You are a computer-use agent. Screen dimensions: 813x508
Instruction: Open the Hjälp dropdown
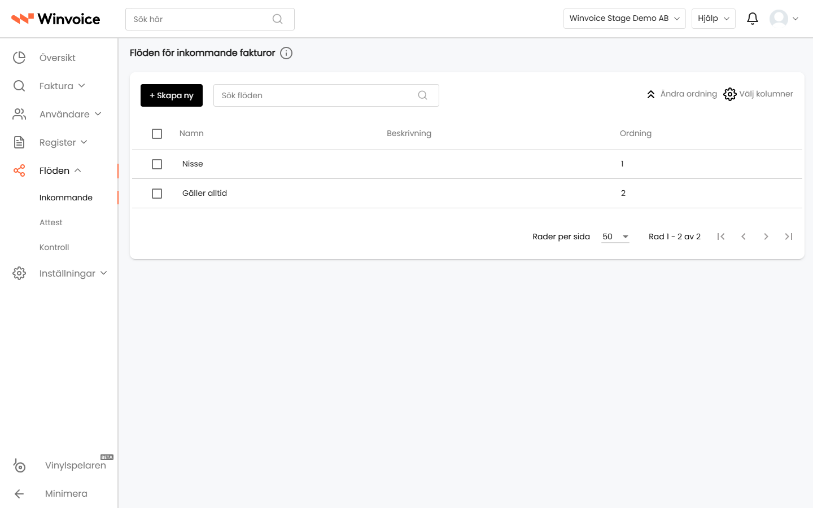pos(714,19)
